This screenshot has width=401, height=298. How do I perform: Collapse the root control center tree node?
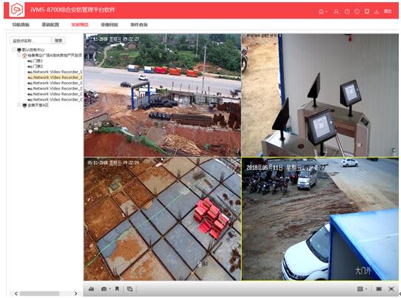(x=14, y=50)
